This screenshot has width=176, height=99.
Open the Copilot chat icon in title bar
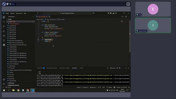93,13
